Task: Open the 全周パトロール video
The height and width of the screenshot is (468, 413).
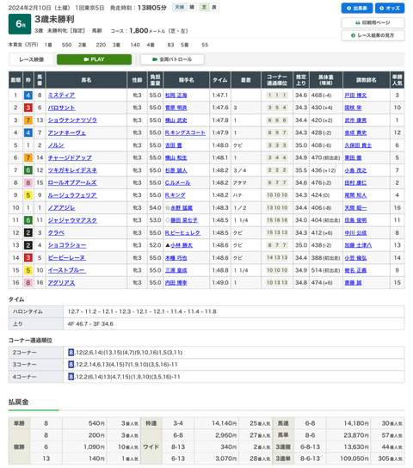Action: [x=172, y=59]
